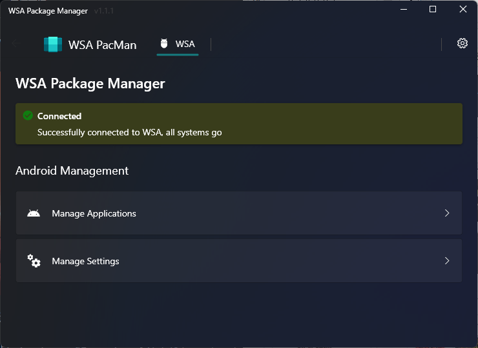The width and height of the screenshot is (478, 348).
Task: Click "Successfully connected to WSA, all systems go"
Action: tap(130, 133)
